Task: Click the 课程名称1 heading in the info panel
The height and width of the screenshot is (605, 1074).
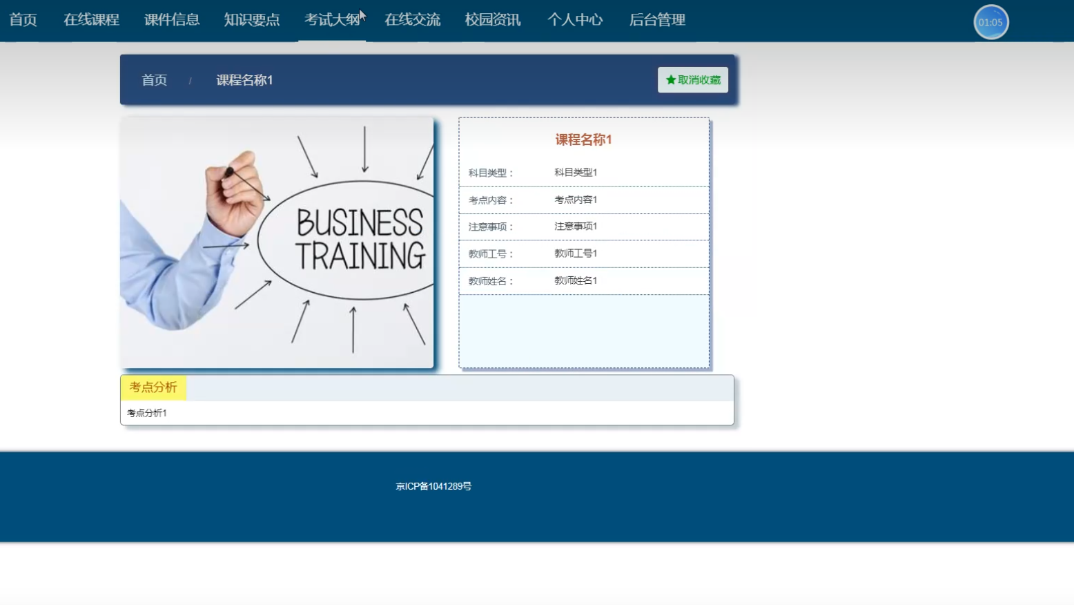Action: [x=585, y=139]
